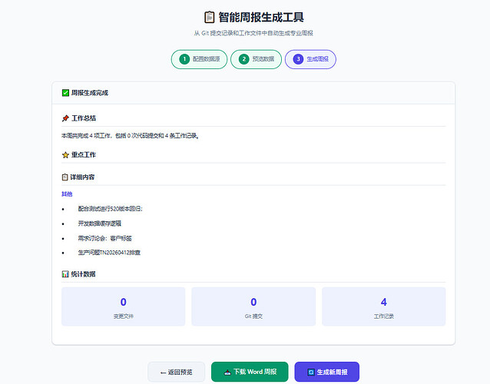This screenshot has height=384, width=490.
Task: Switch to the 预览数据 step
Action: (256, 59)
